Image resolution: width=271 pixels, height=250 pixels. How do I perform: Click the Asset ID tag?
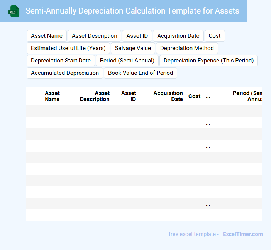[x=137, y=36]
